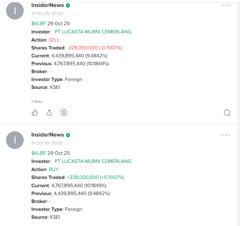Screen dimensions: 240x226
Task: Like the SELL post with thumbs-up icon
Action: click(35, 113)
